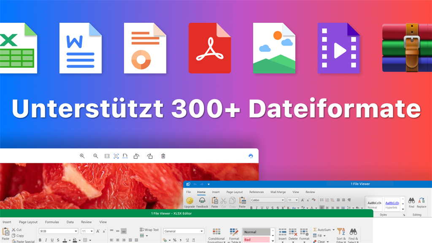Viewport: 432px width, 243px height.
Task: Toggle Wrap Text in XLSX Editor
Action: coord(149,229)
